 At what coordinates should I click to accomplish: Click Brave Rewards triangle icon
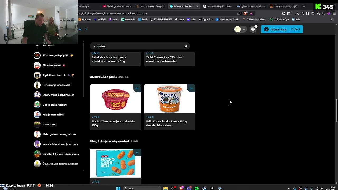coord(251,13)
